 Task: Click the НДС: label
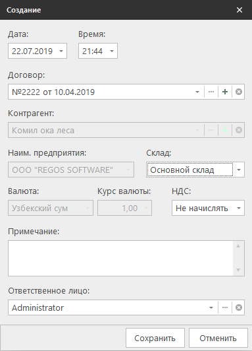(181, 191)
